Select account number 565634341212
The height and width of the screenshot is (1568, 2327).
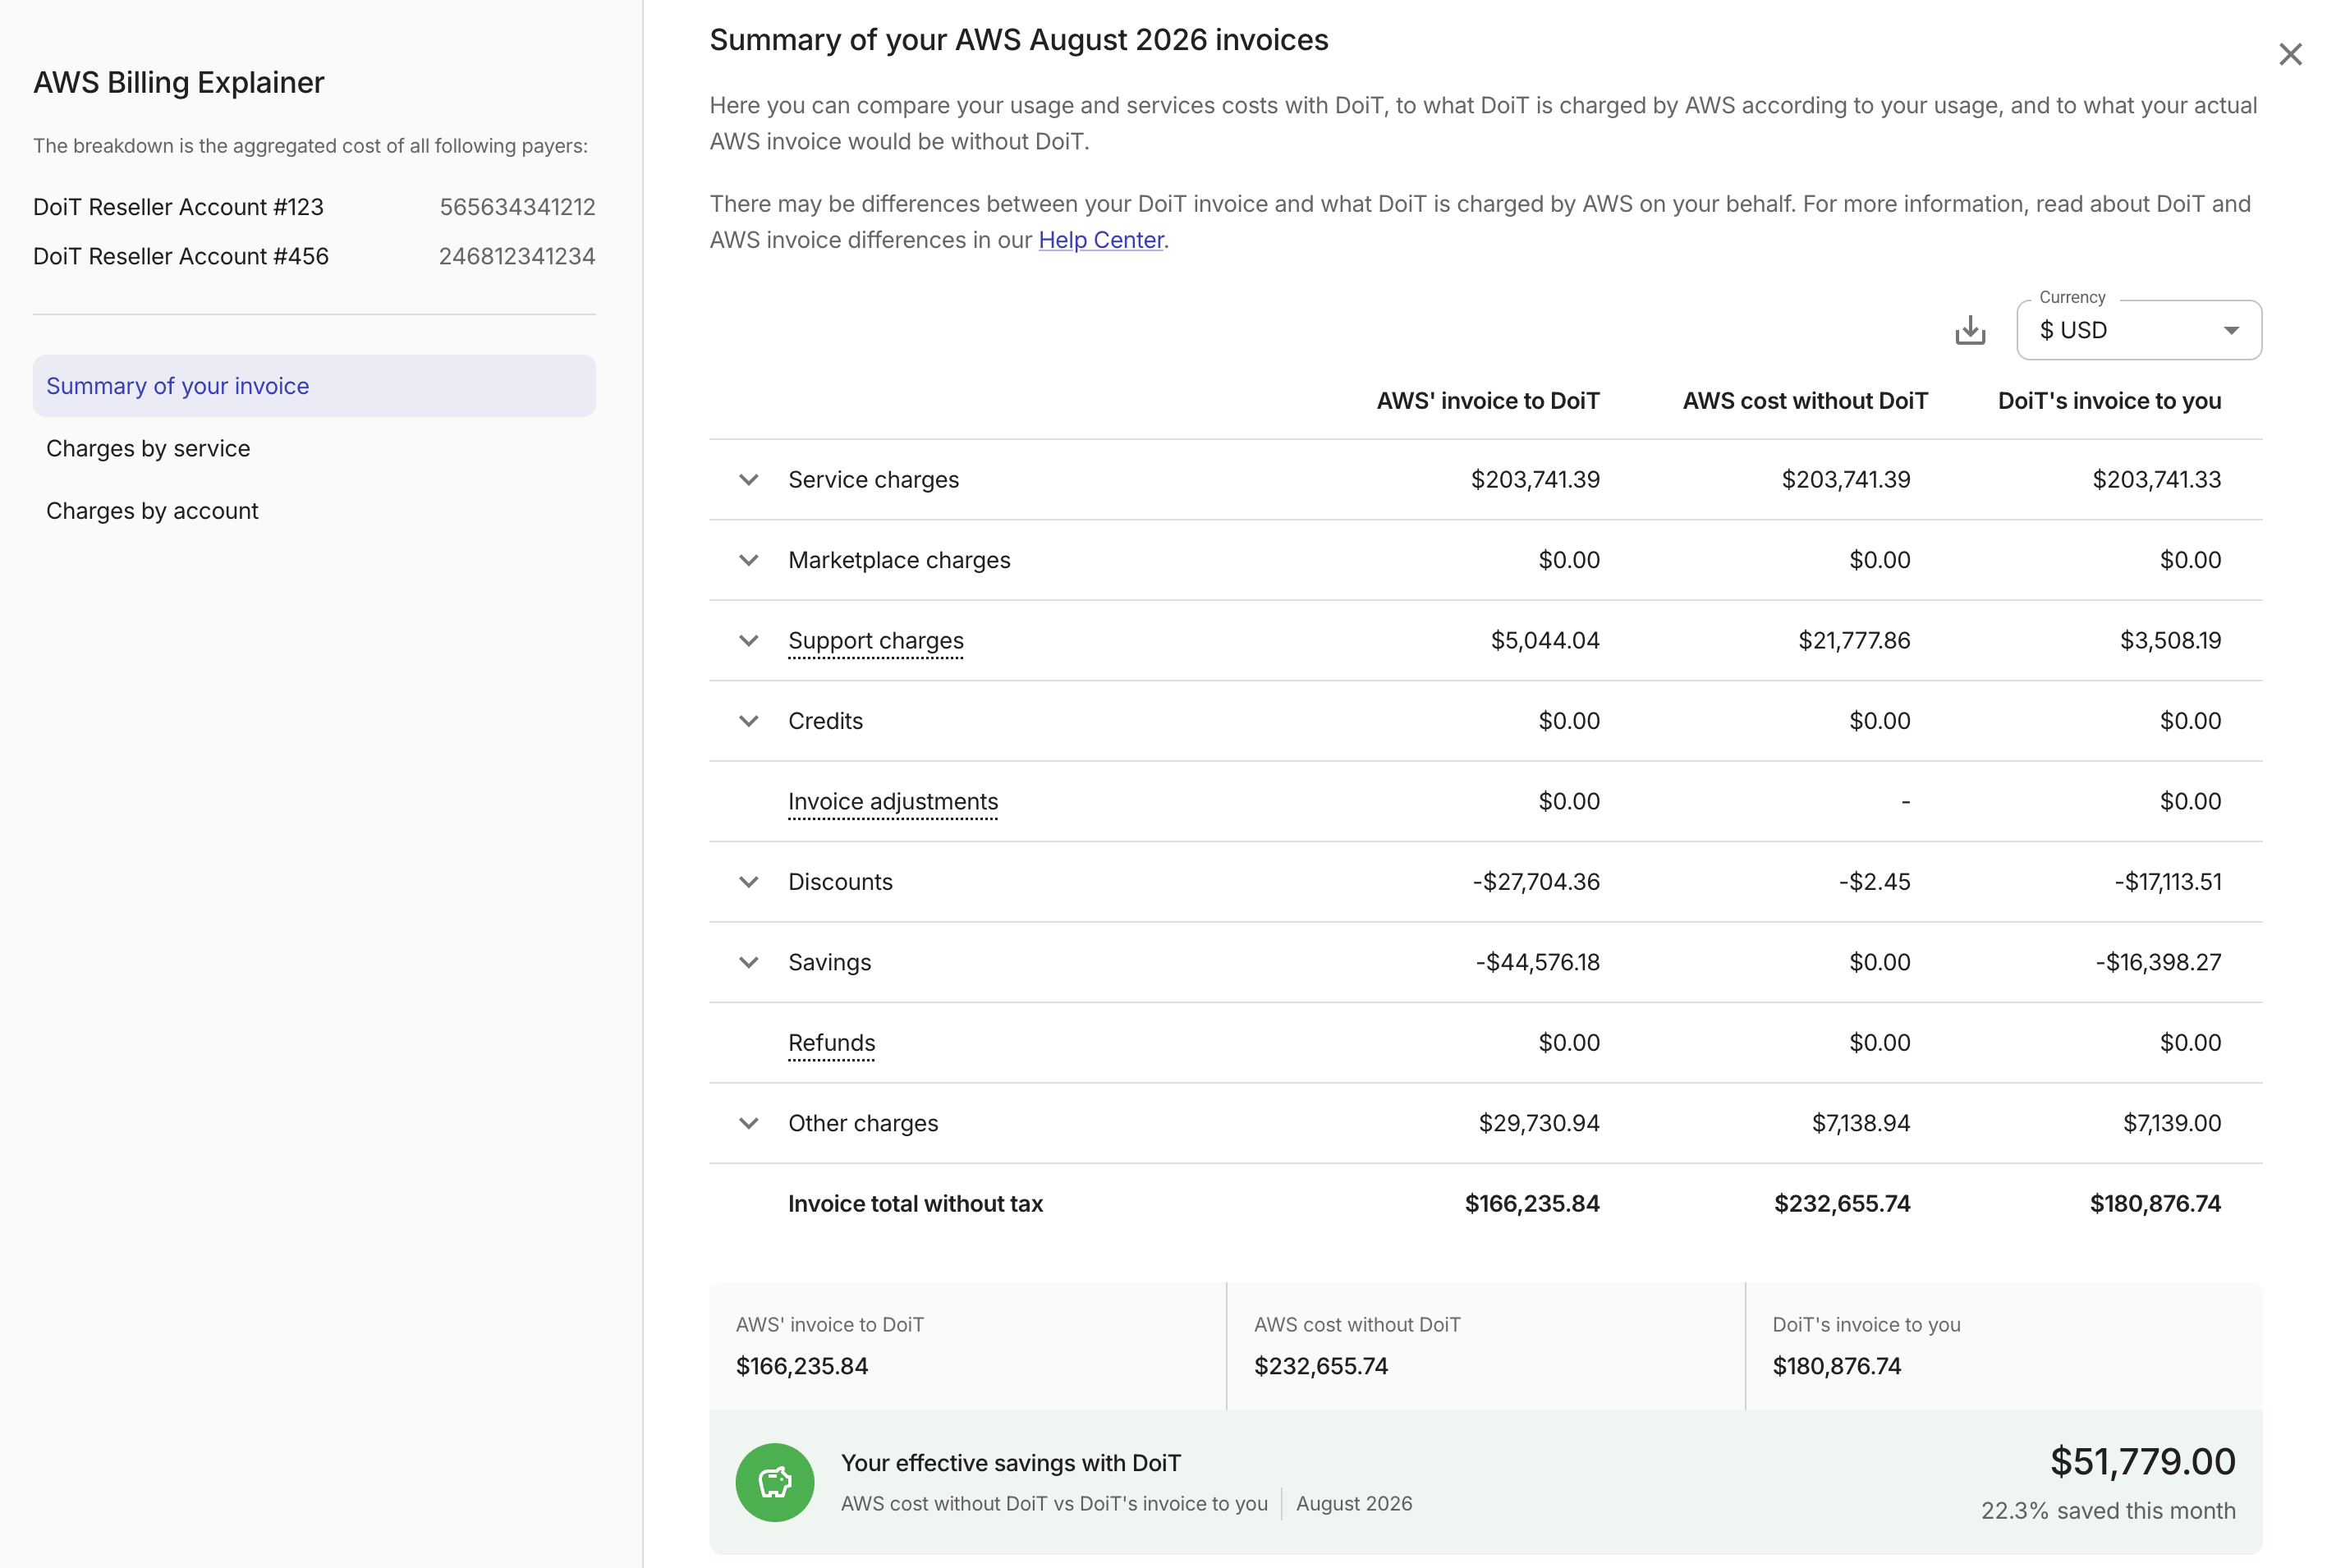(517, 207)
